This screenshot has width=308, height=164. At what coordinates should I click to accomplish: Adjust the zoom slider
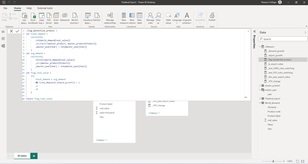273,161
